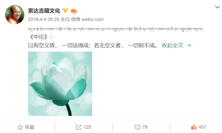This screenshot has width=222, height=133.
Task: Open the 125 reposts count
Action: click(x=87, y=127)
